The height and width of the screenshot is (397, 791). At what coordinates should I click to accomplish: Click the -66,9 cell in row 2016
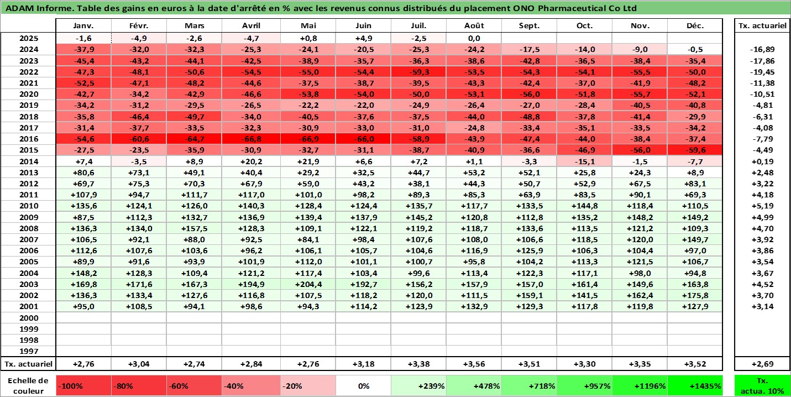(308, 138)
